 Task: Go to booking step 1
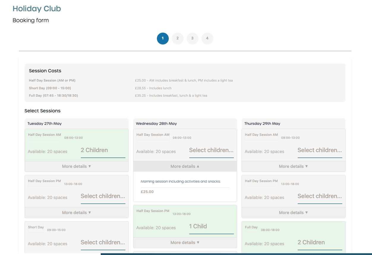[163, 39]
